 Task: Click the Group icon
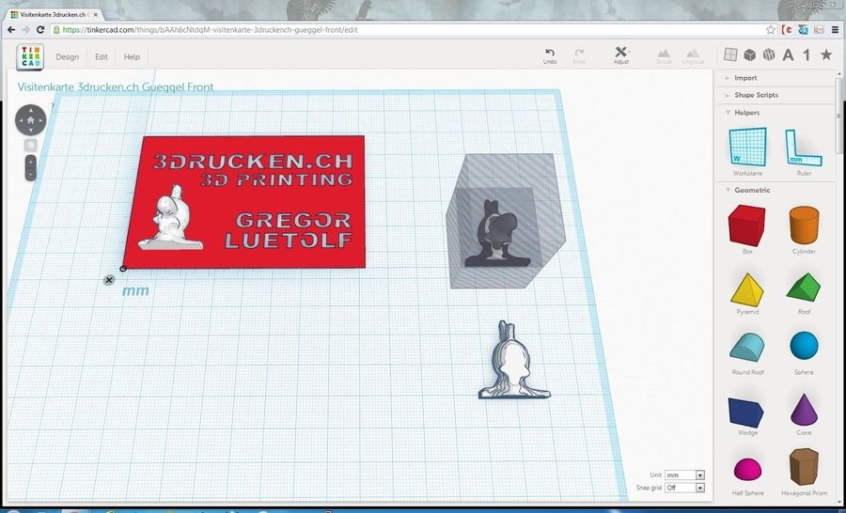click(664, 56)
